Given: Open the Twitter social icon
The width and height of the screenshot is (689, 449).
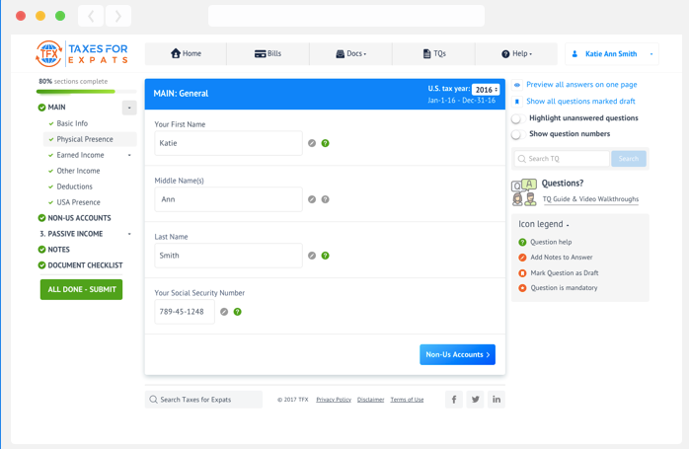Looking at the screenshot, I should click(x=475, y=400).
